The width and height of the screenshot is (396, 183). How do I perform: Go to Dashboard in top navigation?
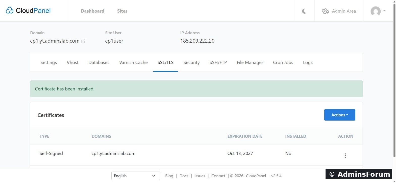click(92, 11)
